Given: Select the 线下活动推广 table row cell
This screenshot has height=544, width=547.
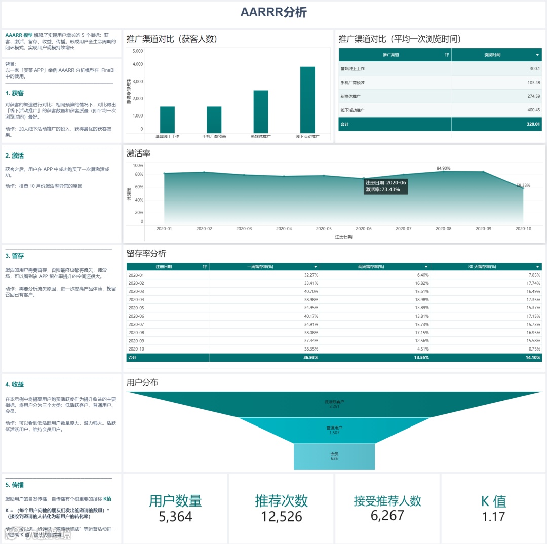Looking at the screenshot, I should (395, 110).
